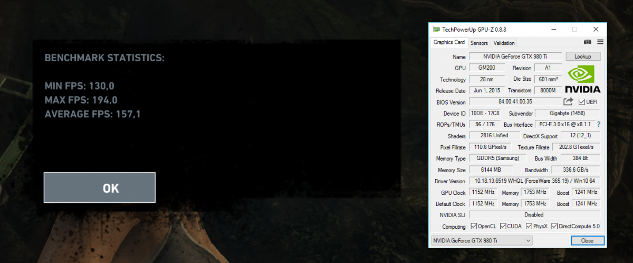Image resolution: width=633 pixels, height=263 pixels.
Task: Switch to the Validation tab
Action: click(x=504, y=43)
